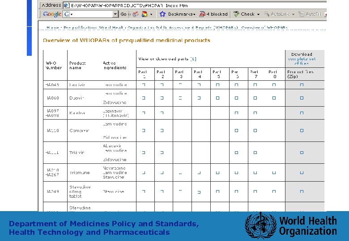Open Part 7 file for Combivir
The image size is (349, 241).
(x=255, y=130)
